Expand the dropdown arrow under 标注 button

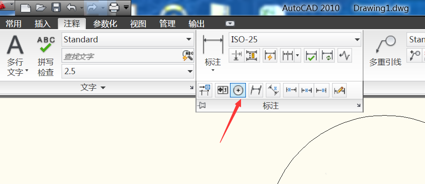click(x=213, y=70)
